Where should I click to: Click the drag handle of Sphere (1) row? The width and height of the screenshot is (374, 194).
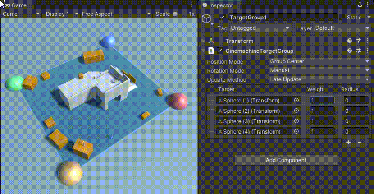click(211, 101)
